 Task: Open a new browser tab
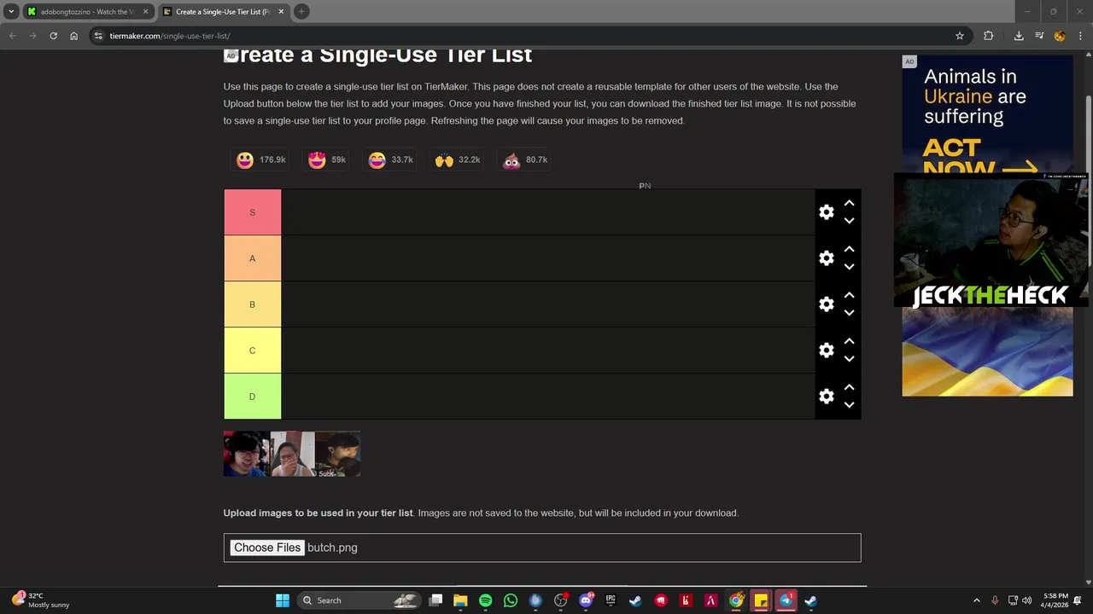(301, 12)
